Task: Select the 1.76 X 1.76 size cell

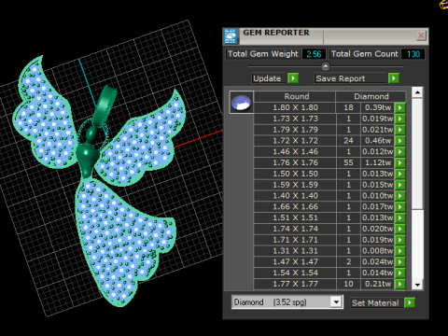Action: [295, 162]
